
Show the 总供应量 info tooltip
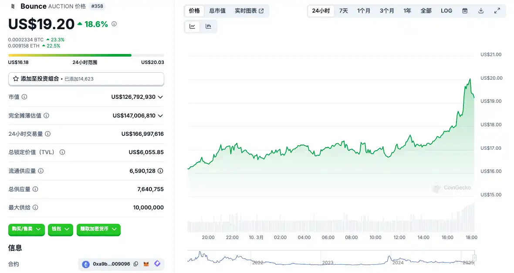point(35,189)
